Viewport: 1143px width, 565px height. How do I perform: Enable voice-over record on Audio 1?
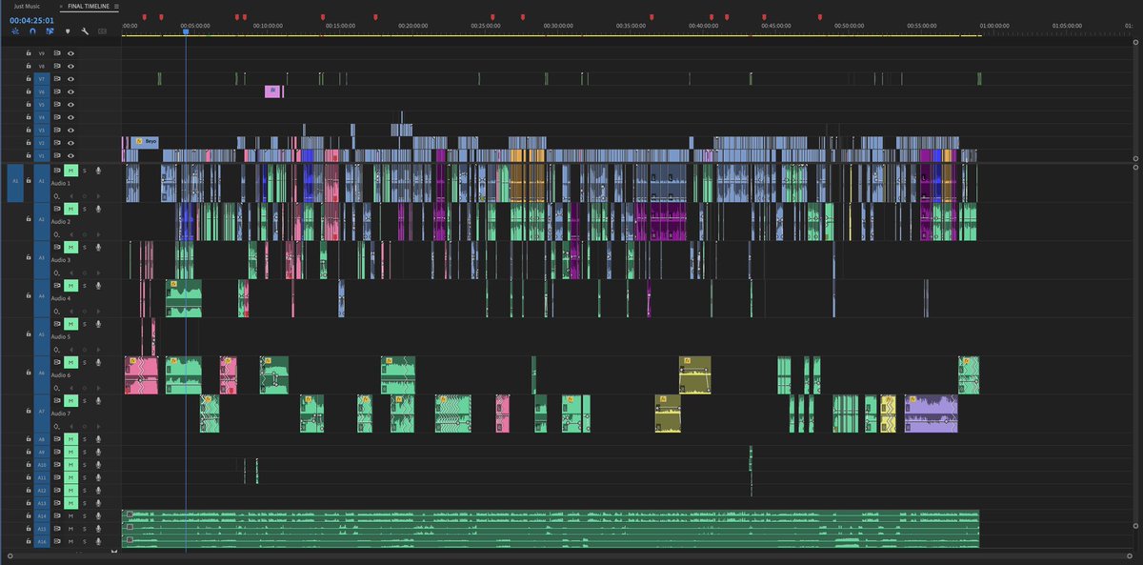pos(97,170)
